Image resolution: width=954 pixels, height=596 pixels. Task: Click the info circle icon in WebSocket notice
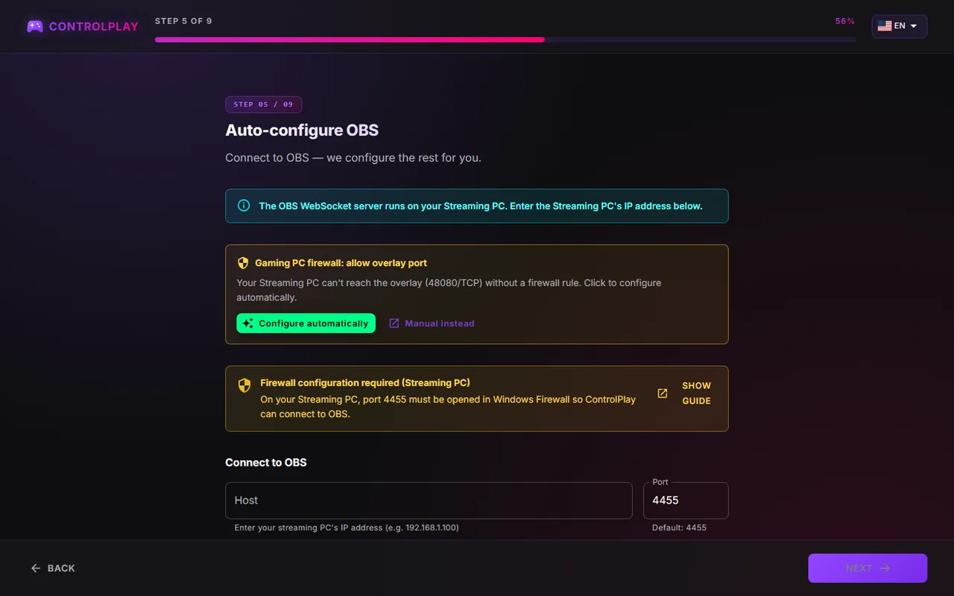pos(244,206)
